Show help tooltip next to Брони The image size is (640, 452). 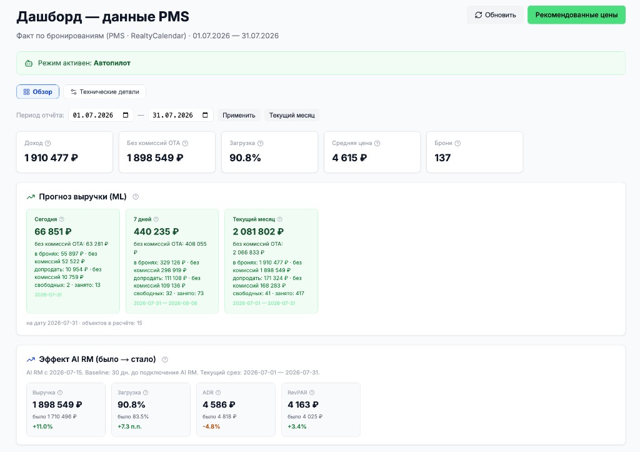click(x=457, y=143)
